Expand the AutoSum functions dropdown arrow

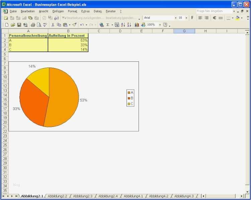click(x=112, y=25)
